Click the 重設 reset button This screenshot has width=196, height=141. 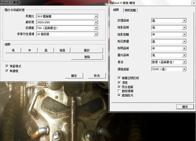(x=87, y=50)
